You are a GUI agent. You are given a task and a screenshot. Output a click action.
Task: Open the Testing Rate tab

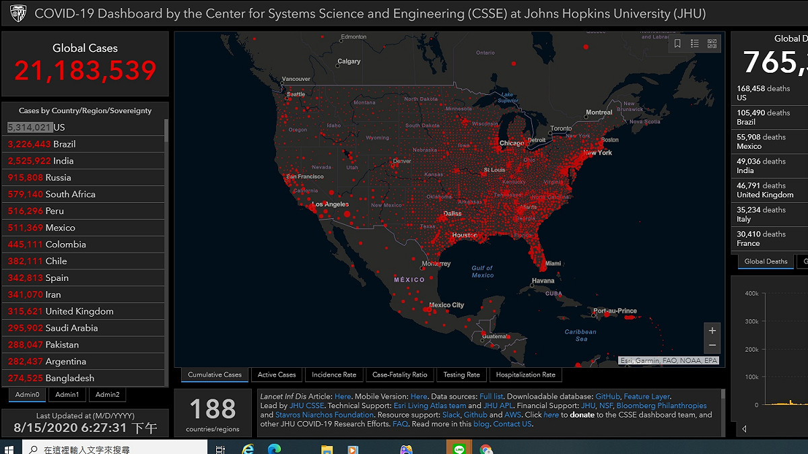pyautogui.click(x=462, y=375)
